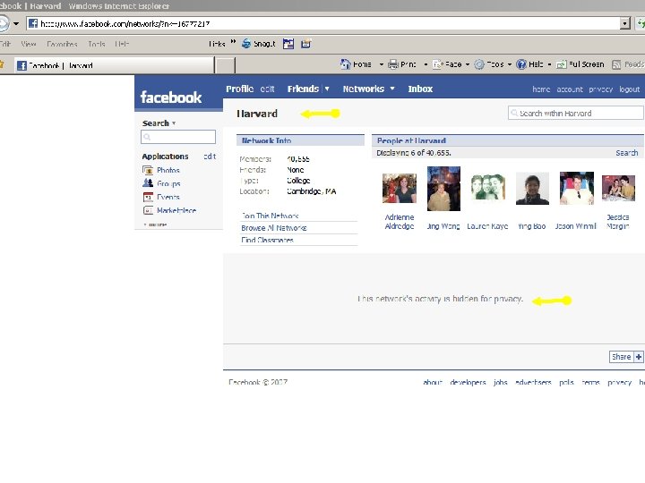Screen dimensions: 645x483
Task: Click Join This Network
Action: [x=270, y=216]
